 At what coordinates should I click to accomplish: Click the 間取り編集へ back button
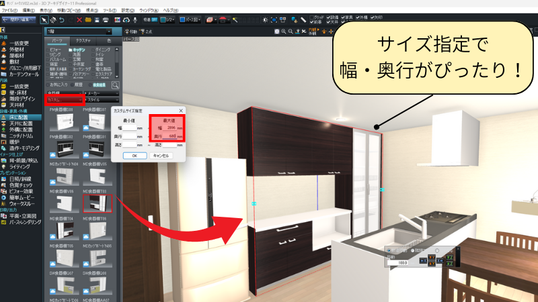tap(19, 20)
